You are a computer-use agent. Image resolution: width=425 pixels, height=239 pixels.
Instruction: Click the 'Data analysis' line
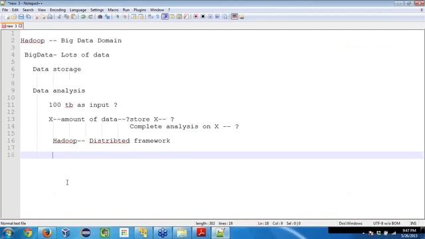(x=59, y=90)
